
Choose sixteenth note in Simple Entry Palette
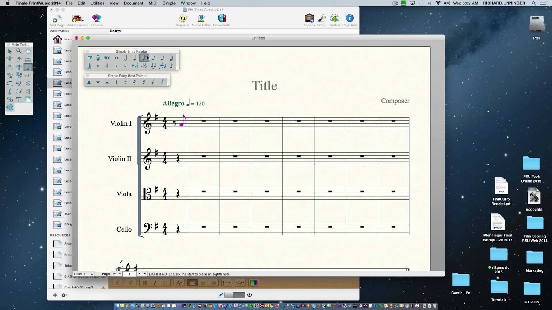pos(154,58)
